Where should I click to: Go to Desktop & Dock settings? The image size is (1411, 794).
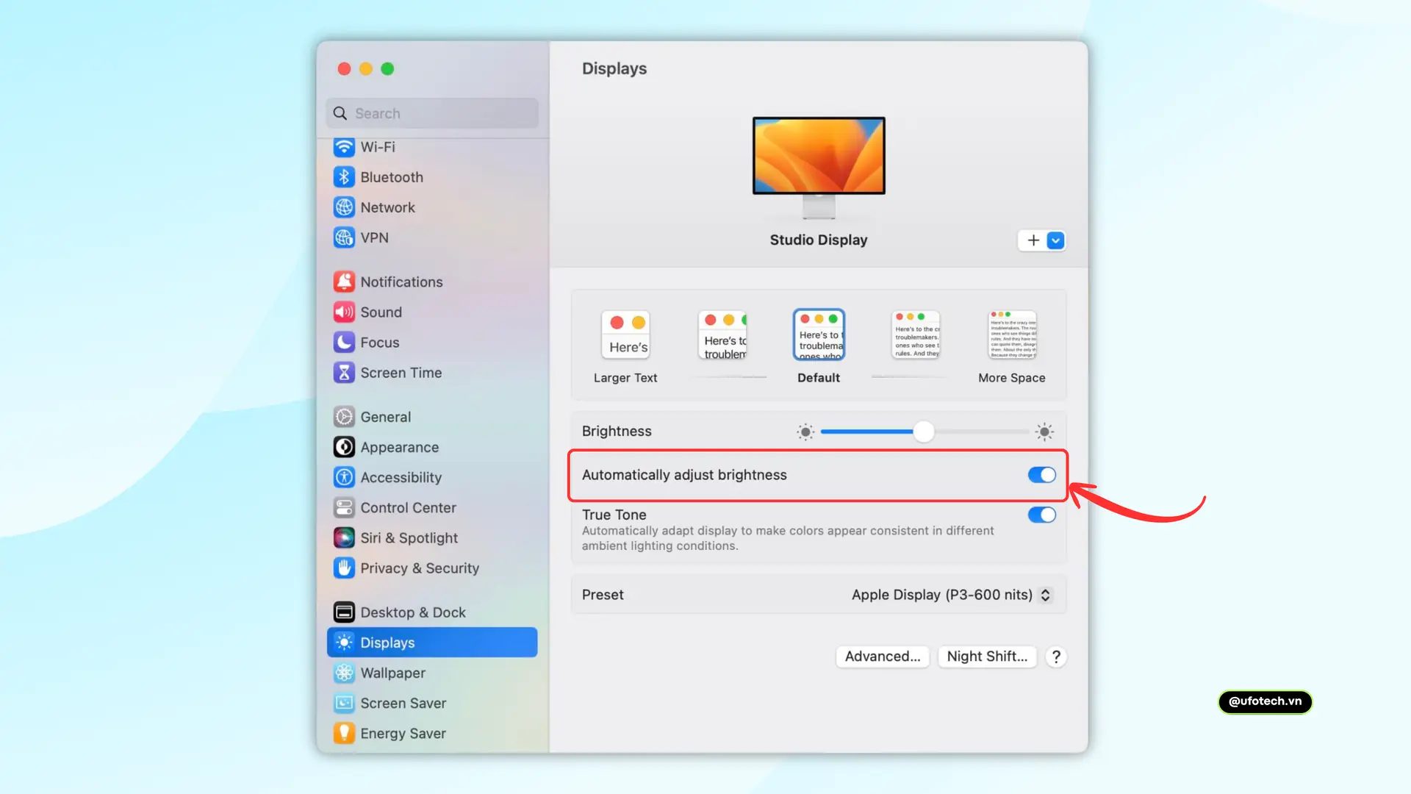(x=432, y=612)
